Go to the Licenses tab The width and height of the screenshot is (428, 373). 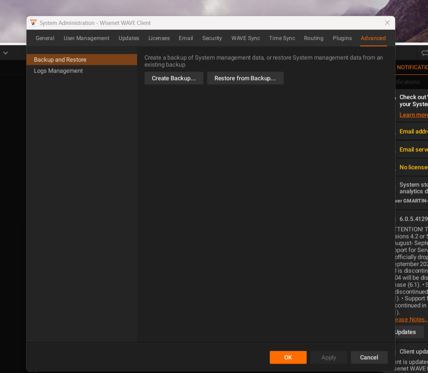[x=159, y=38]
